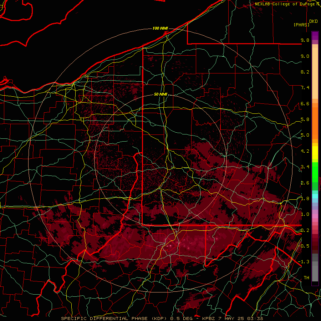This screenshot has width=321, height=321.
Task: Click the 2.6 legend value
Action: 305,183
